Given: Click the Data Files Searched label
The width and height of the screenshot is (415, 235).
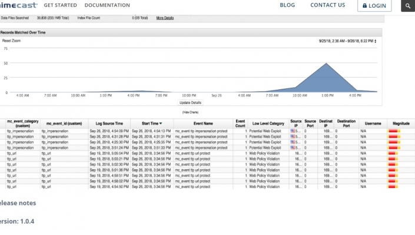Looking at the screenshot, I should pyautogui.click(x=15, y=18).
